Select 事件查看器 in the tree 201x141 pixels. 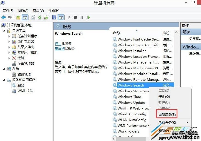(x=26, y=42)
